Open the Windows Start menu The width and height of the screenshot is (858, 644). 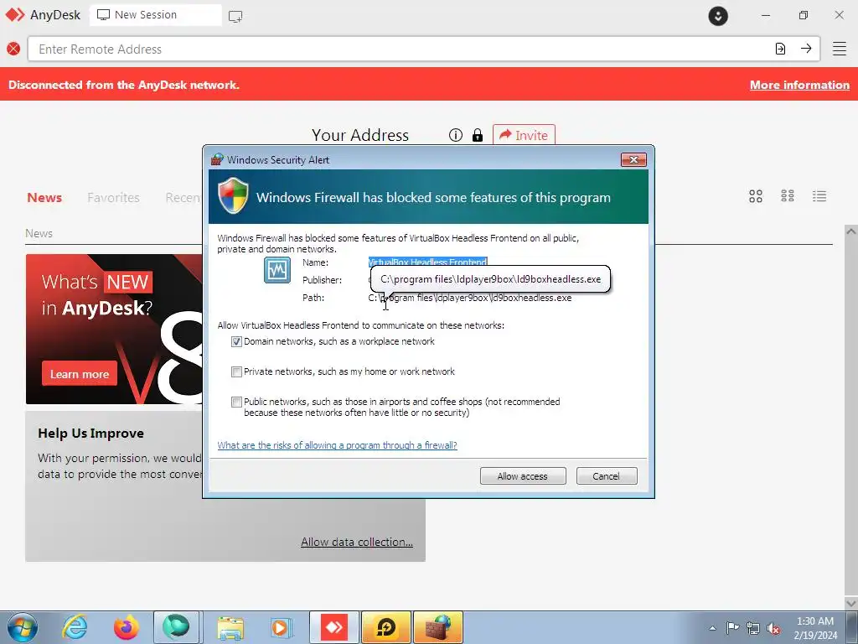pyautogui.click(x=23, y=627)
